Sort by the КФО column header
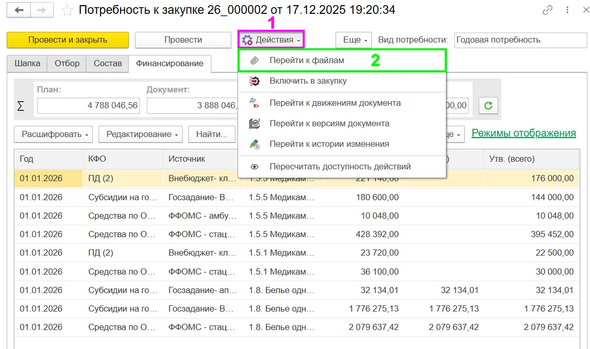This screenshot has height=349, width=590. click(123, 159)
